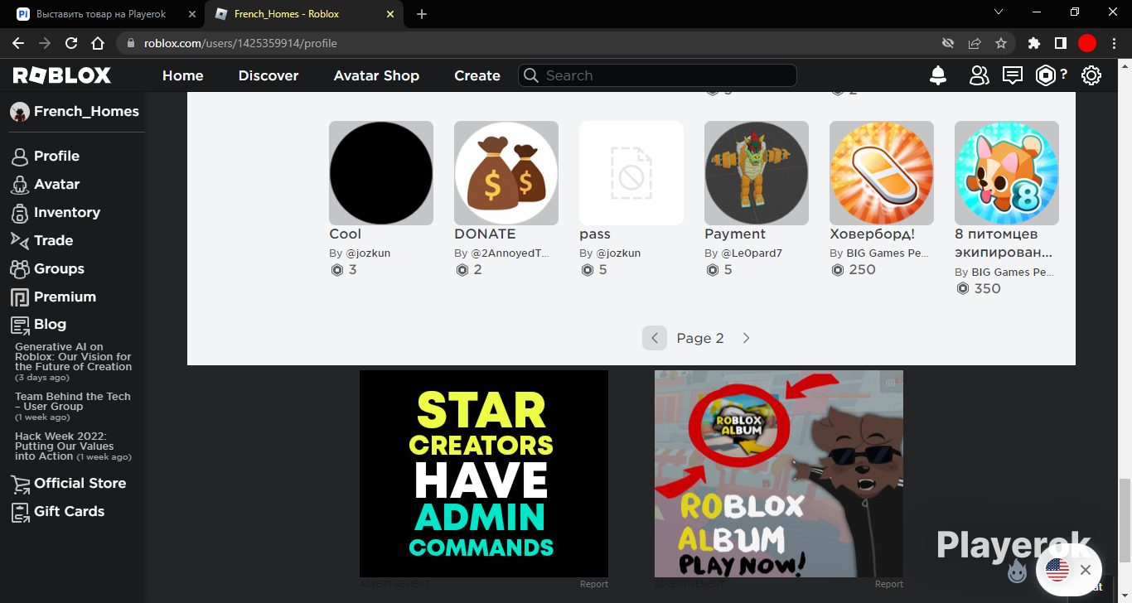Viewport: 1132px width, 603px height.
Task: Open Avatar Shop
Action: coord(376,75)
